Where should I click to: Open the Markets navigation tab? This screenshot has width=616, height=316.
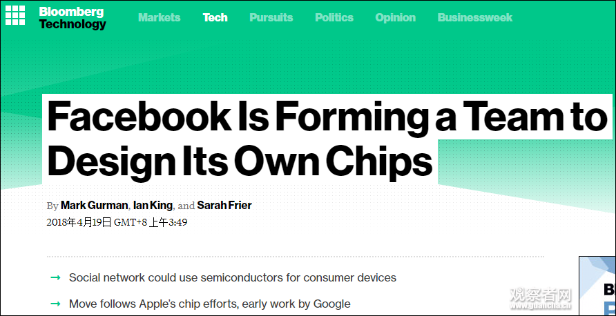coord(159,17)
